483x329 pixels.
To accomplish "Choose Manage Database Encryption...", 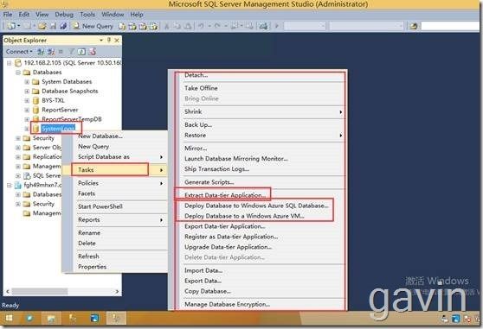I will click(x=228, y=305).
